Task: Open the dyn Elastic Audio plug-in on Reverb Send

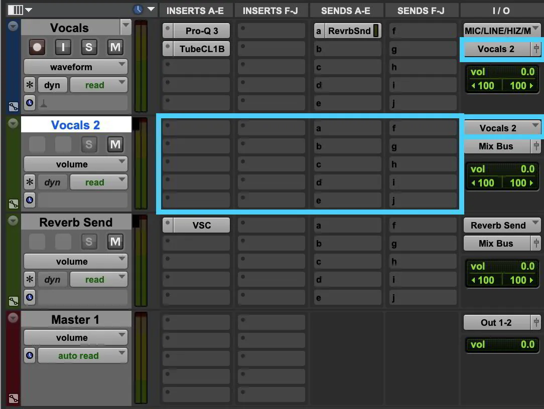Action: point(52,279)
